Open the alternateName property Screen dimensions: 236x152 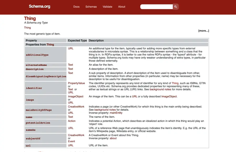coord(36,65)
